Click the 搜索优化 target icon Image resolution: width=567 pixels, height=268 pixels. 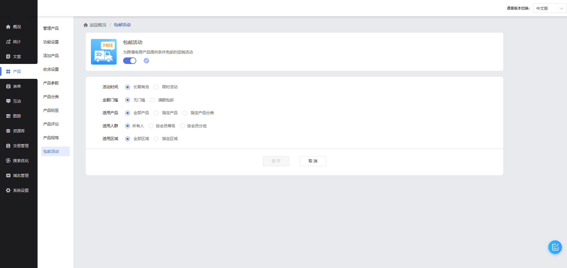tap(8, 161)
